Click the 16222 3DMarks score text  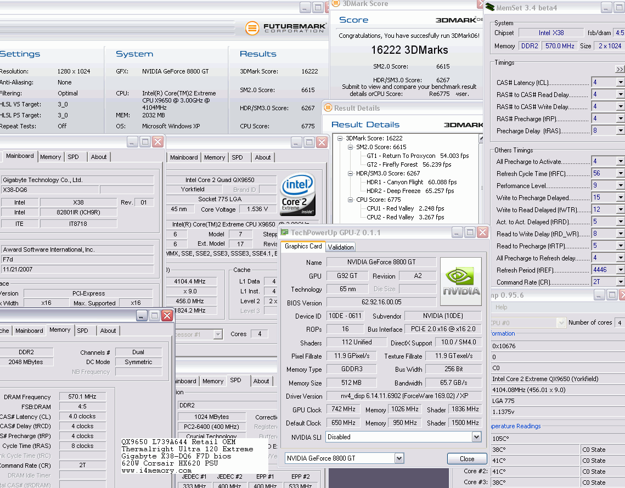click(409, 50)
